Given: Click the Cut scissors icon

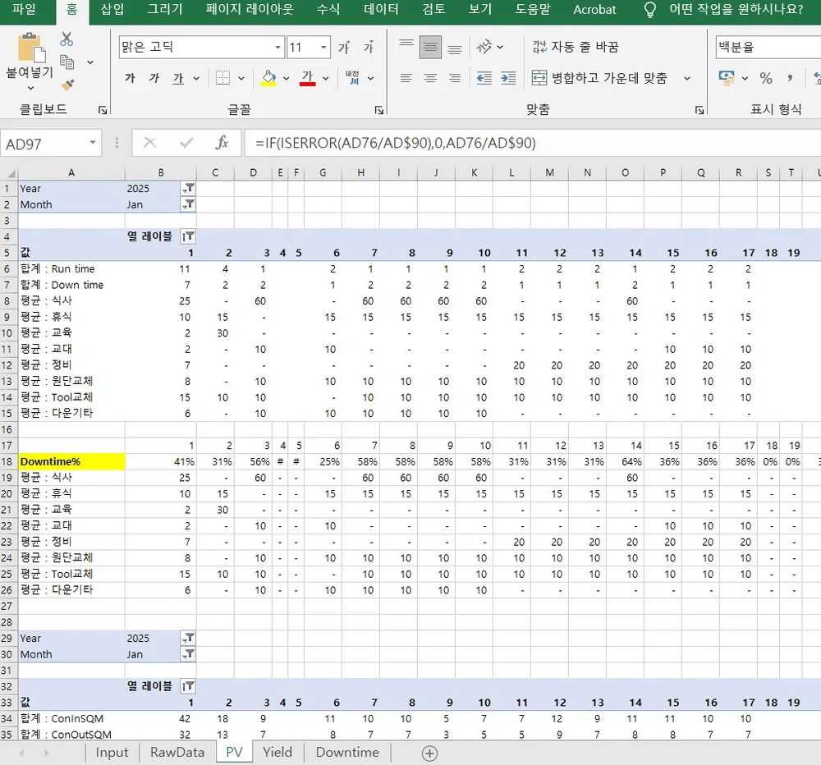Looking at the screenshot, I should click(x=67, y=39).
